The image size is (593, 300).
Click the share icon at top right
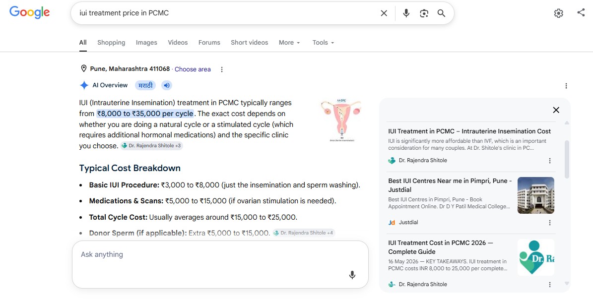pyautogui.click(x=581, y=12)
